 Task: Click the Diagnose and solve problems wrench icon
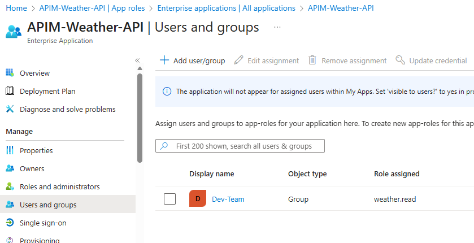coord(10,109)
